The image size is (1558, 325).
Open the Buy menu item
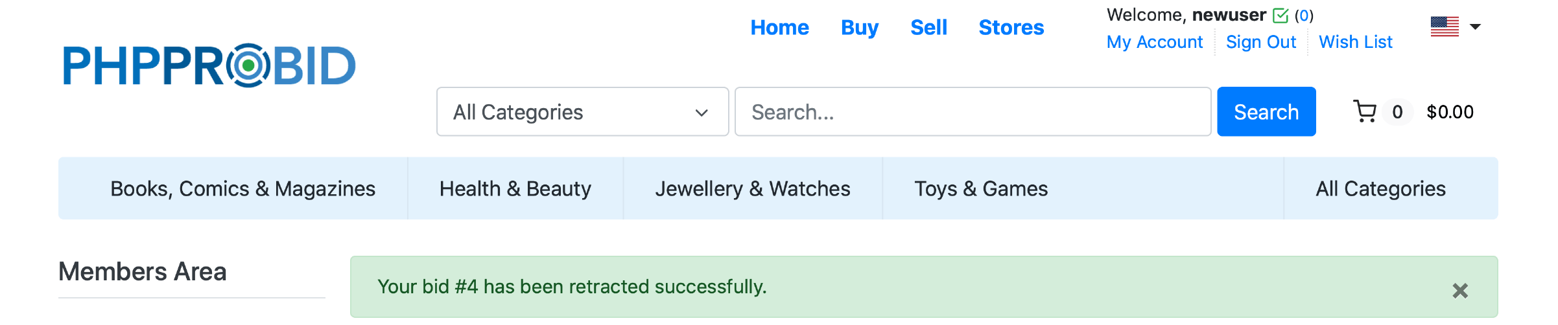859,27
